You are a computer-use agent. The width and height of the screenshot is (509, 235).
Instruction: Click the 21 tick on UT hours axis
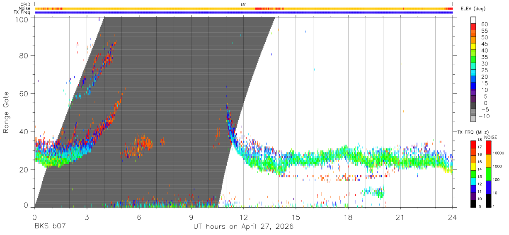point(400,217)
